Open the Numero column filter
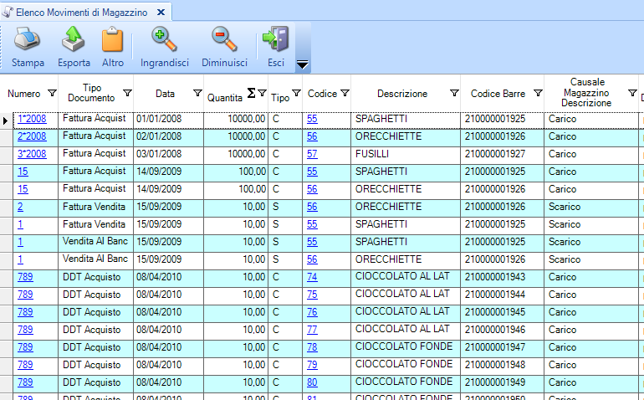The image size is (644, 400). [52, 93]
